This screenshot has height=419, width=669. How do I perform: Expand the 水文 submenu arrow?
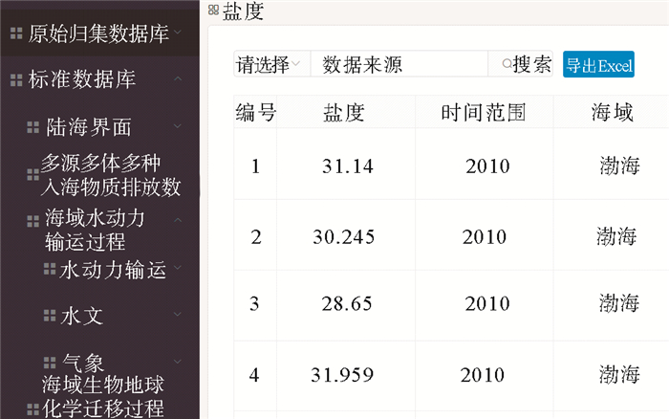pyautogui.click(x=178, y=314)
